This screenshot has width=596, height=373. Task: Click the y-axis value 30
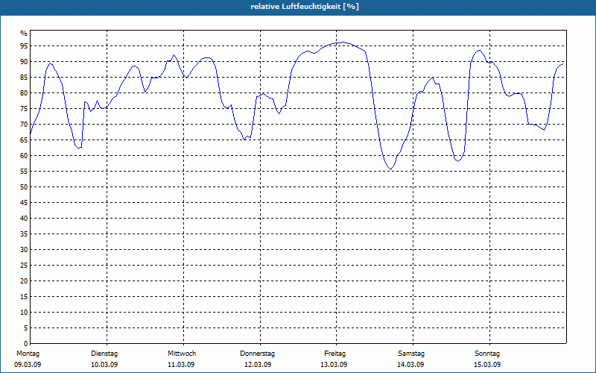tap(24, 250)
